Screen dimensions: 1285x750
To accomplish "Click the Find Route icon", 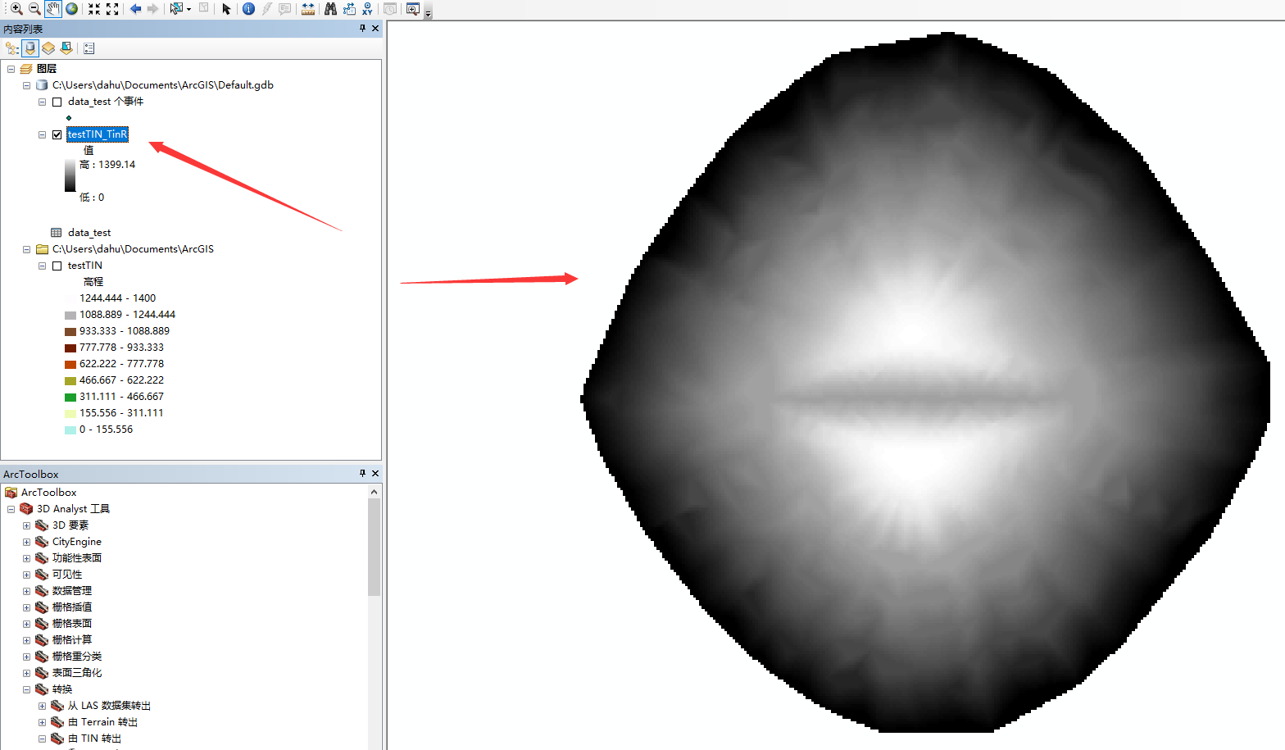I will pos(349,9).
